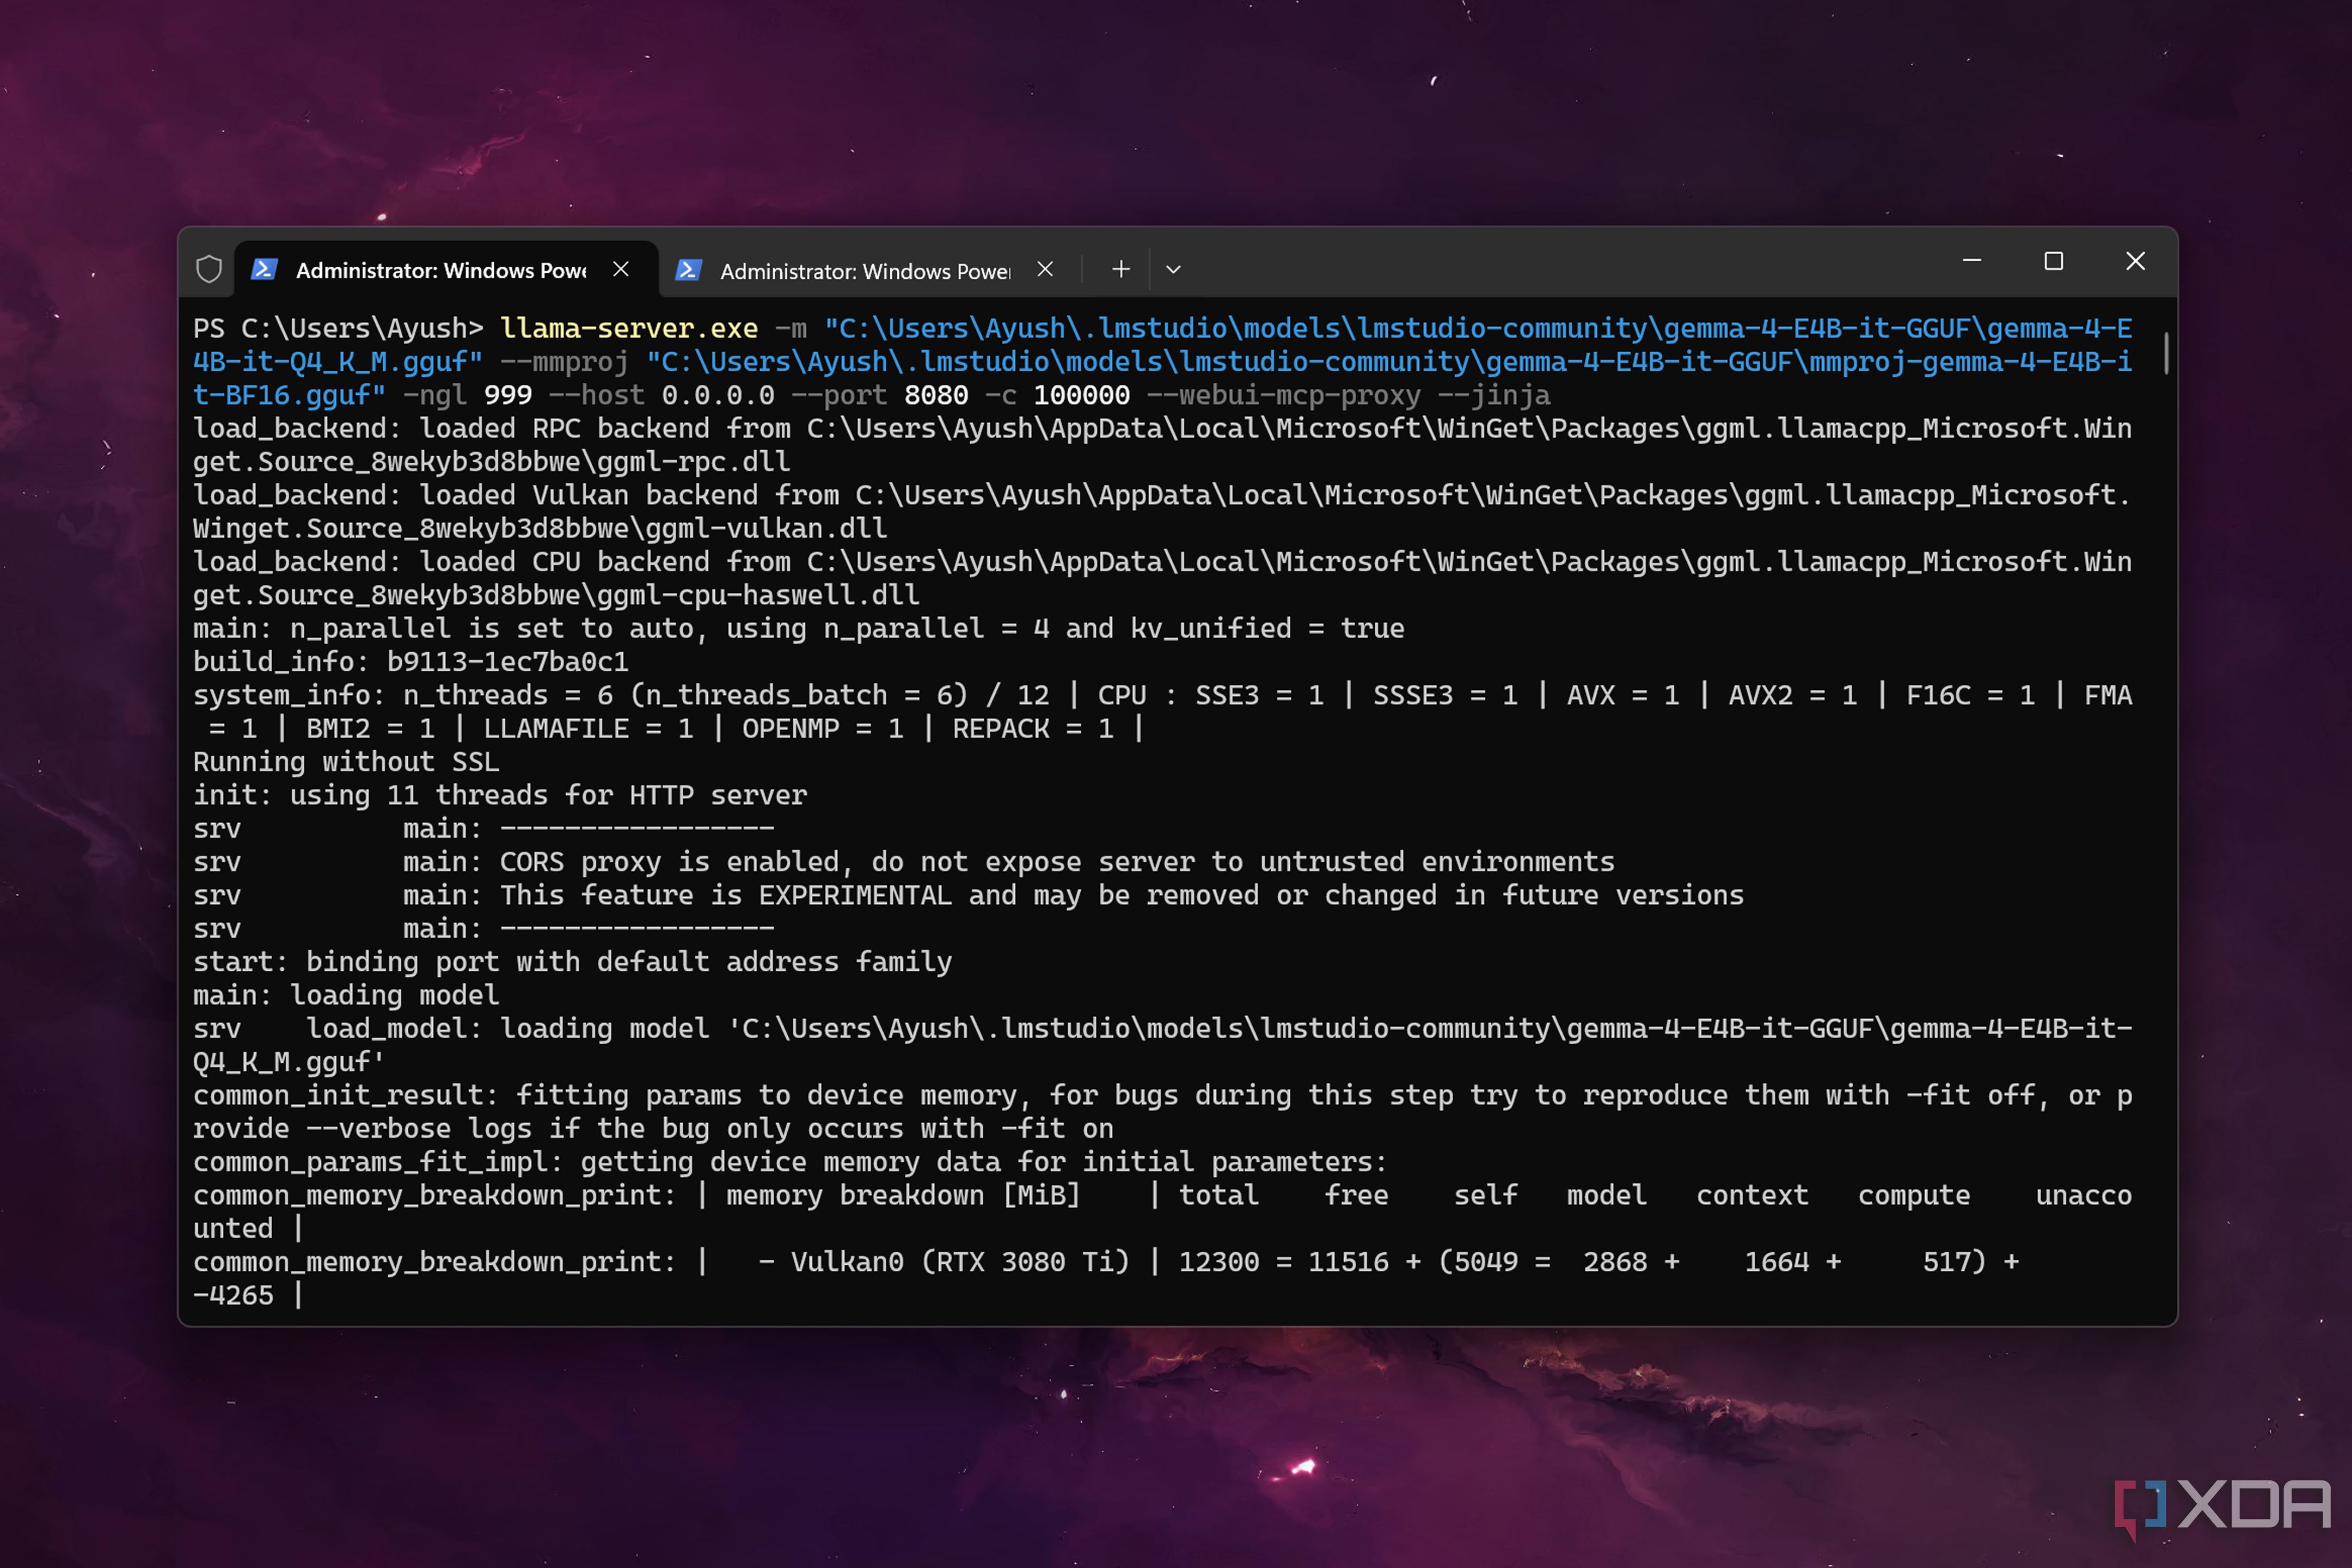The image size is (2352, 1568).
Task: Click the PowerShell icon on the second tab
Action: coord(688,270)
